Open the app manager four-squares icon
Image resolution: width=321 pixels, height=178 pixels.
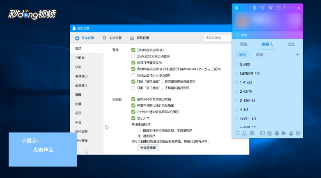pos(298,133)
